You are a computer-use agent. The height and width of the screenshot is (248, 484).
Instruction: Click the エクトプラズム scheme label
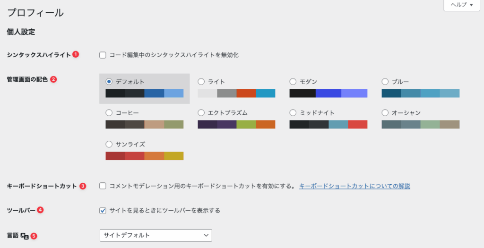click(x=227, y=113)
